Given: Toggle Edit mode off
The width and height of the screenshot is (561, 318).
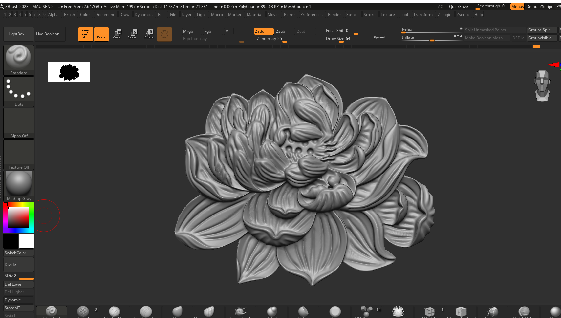Looking at the screenshot, I should 85,34.
